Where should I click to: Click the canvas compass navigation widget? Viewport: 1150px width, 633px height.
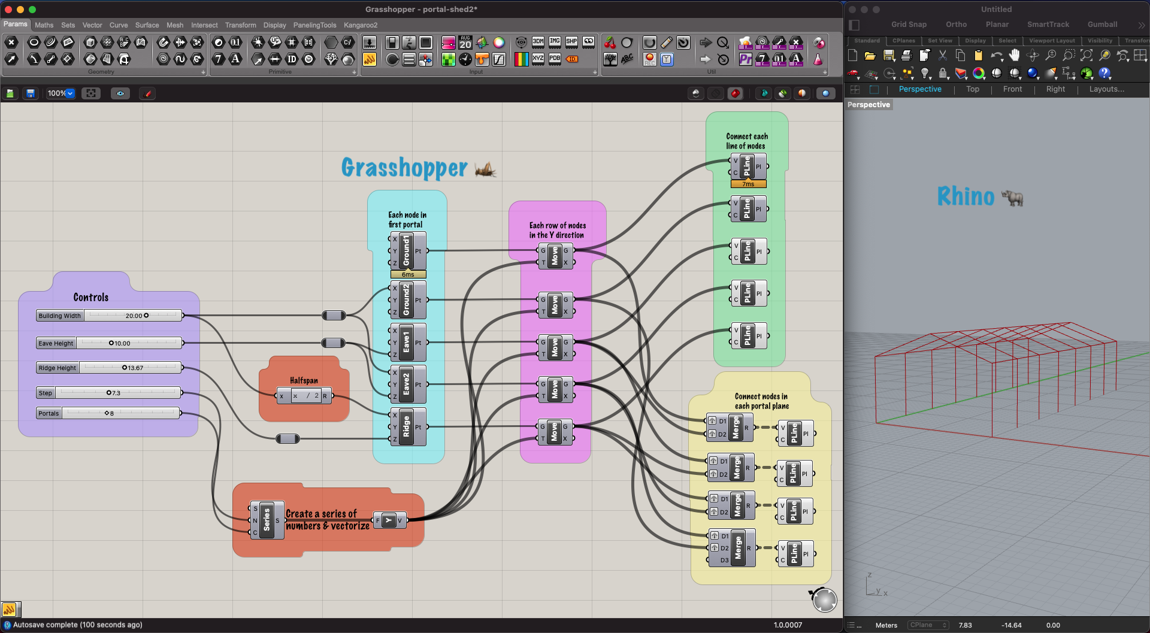(x=824, y=599)
